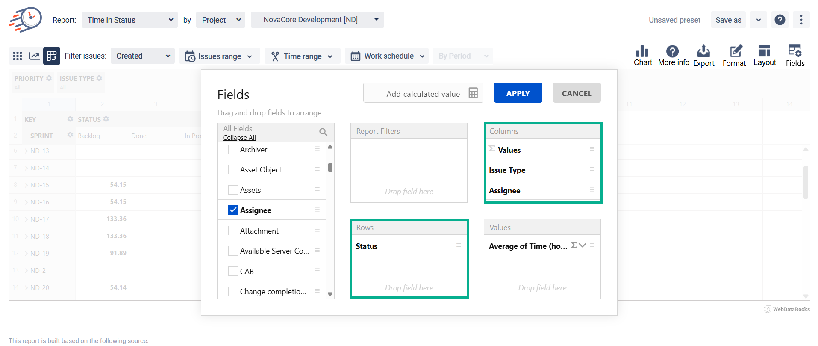Click the Add calculated value field

click(x=423, y=93)
